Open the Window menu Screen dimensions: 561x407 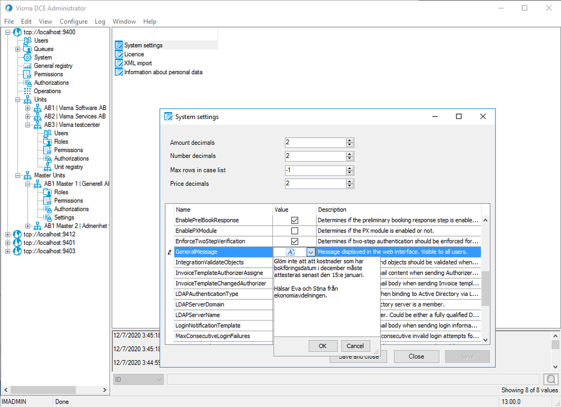(x=124, y=21)
